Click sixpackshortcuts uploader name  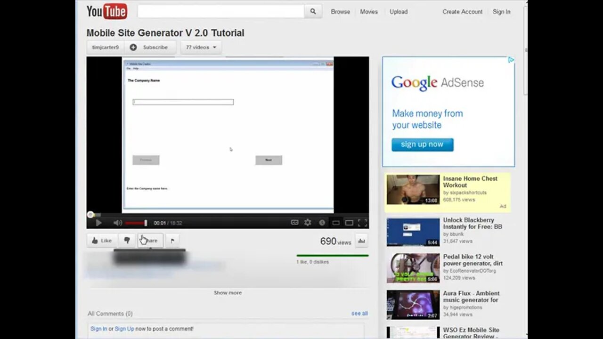(467, 193)
